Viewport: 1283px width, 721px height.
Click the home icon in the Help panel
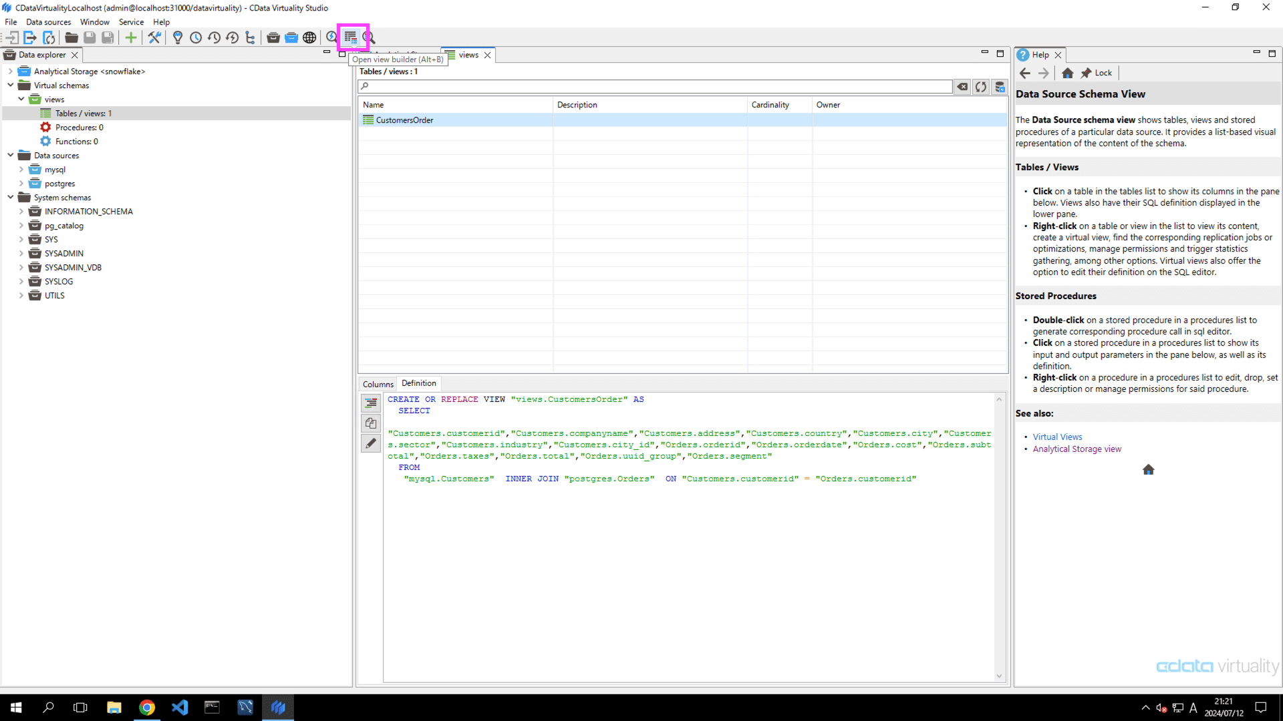1068,73
